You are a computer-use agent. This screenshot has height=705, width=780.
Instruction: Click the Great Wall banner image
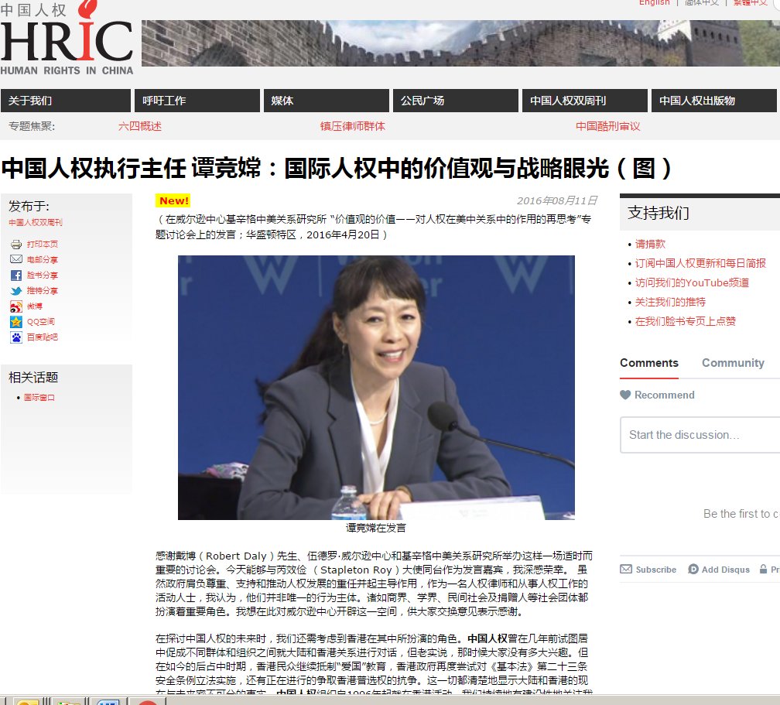coord(460,43)
